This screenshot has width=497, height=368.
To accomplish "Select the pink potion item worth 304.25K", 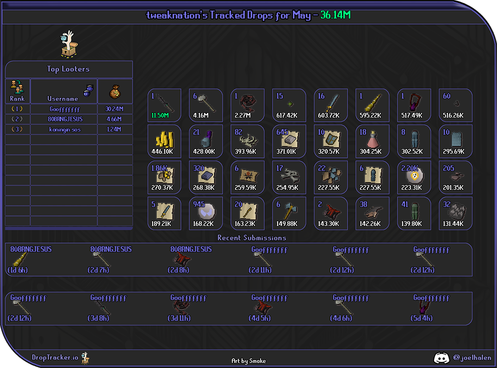I will coord(372,141).
